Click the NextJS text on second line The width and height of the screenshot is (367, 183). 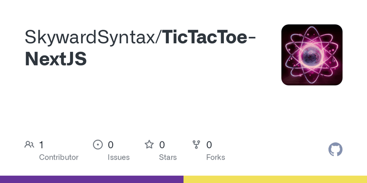coord(56,59)
